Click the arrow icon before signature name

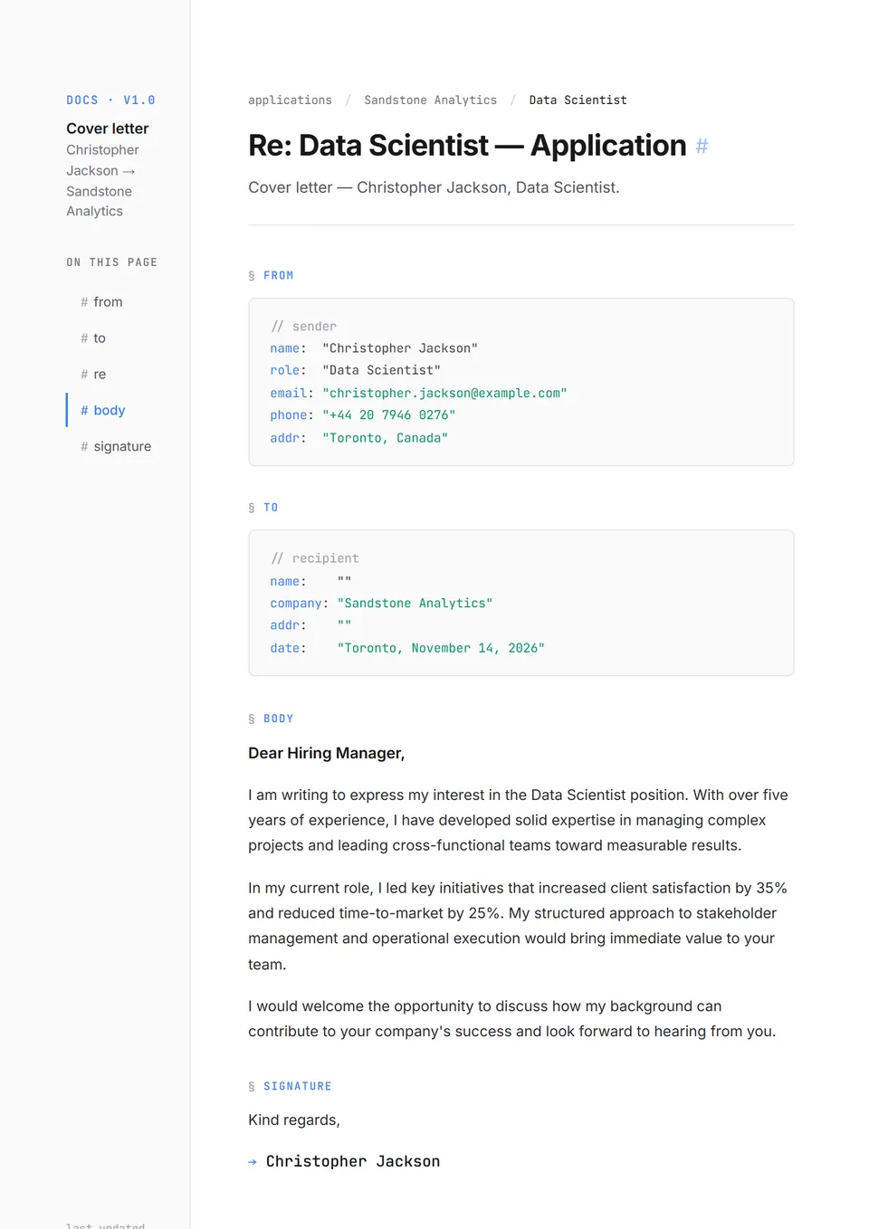(253, 1162)
